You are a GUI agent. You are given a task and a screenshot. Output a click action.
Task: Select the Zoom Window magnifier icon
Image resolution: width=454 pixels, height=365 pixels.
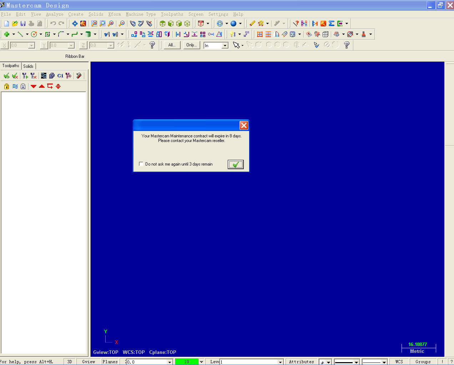[102, 24]
